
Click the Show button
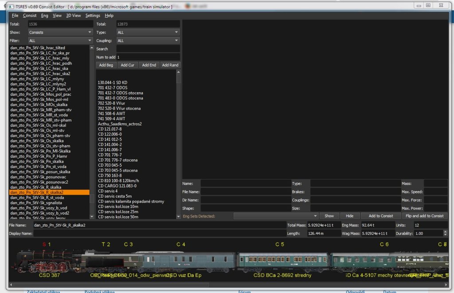click(329, 216)
